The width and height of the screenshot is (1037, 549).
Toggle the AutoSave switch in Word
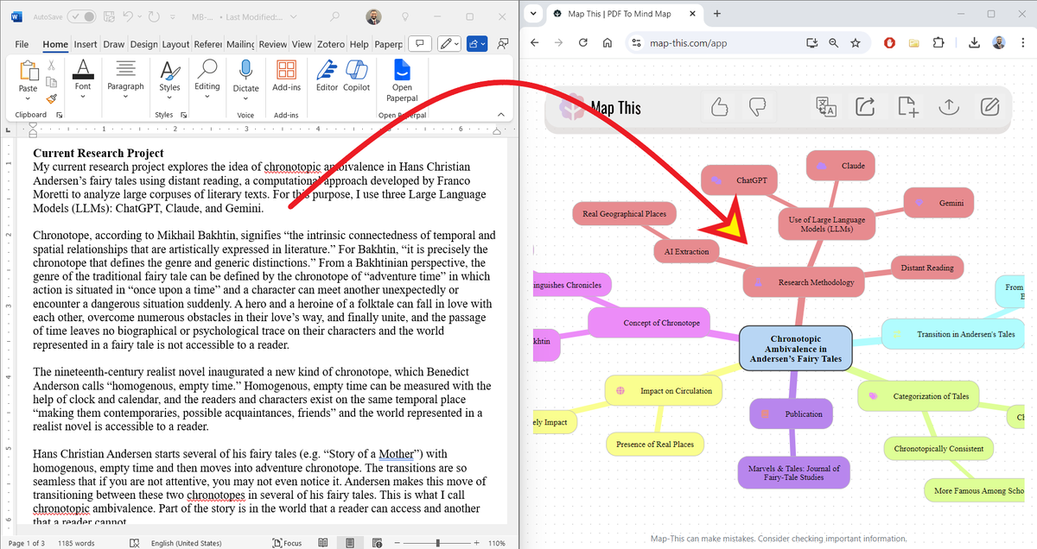(81, 16)
